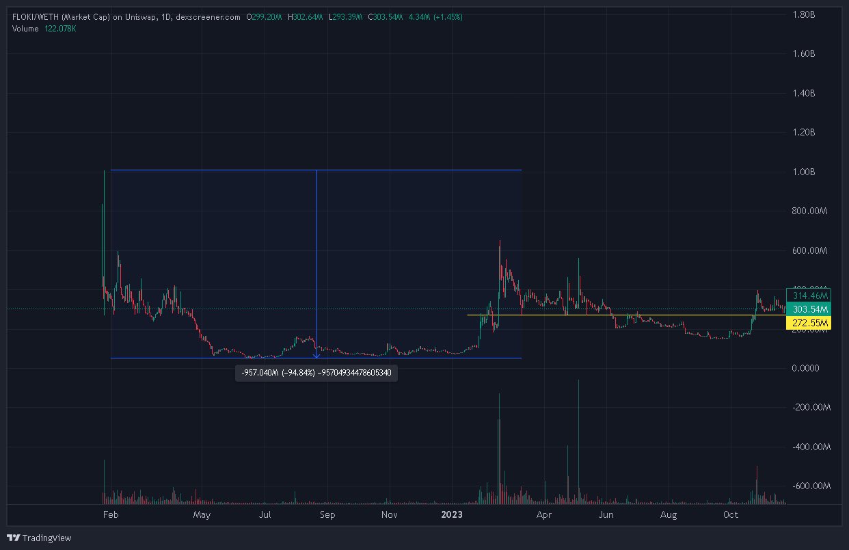Click the green 303.54M current price label
Image resolution: width=849 pixels, height=550 pixels.
(809, 309)
